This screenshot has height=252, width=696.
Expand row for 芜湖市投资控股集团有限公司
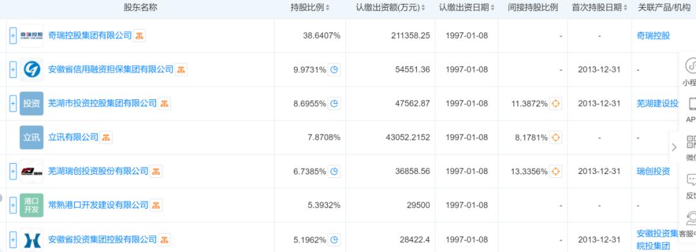tap(13, 104)
